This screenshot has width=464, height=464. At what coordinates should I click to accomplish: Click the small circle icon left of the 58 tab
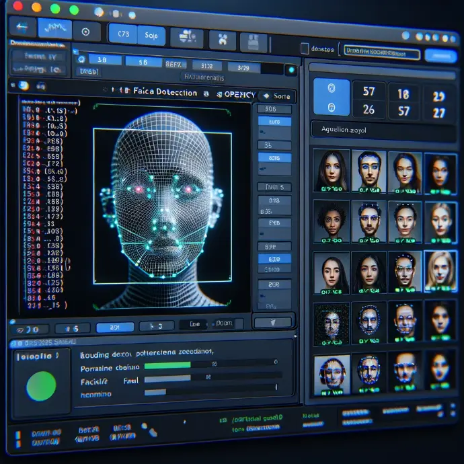(81, 59)
